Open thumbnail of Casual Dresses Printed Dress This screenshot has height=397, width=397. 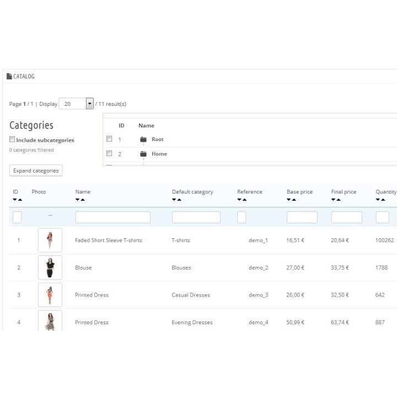(x=50, y=294)
